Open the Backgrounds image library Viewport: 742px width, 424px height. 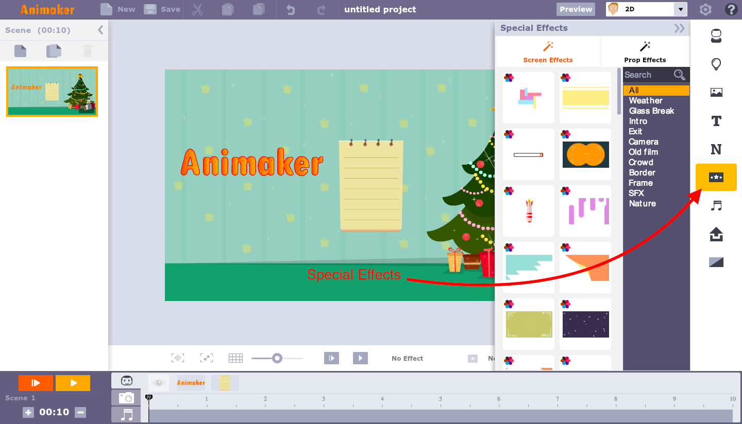click(x=716, y=93)
